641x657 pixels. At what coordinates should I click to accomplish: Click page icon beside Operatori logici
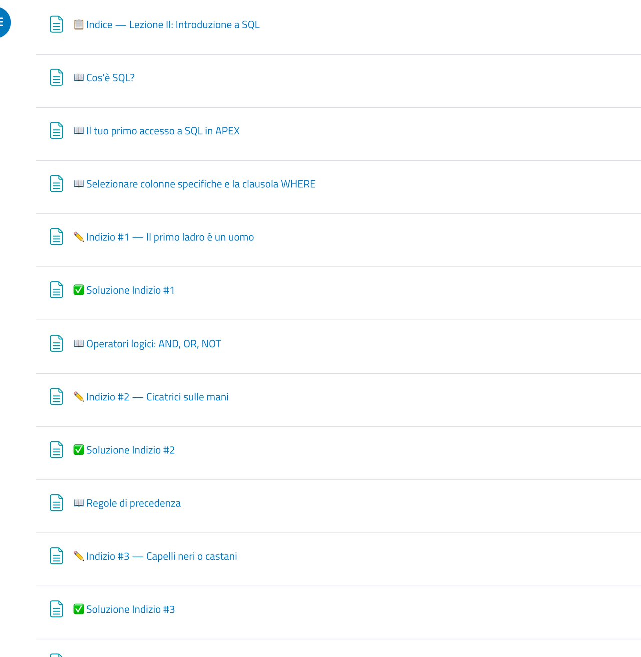click(x=57, y=343)
